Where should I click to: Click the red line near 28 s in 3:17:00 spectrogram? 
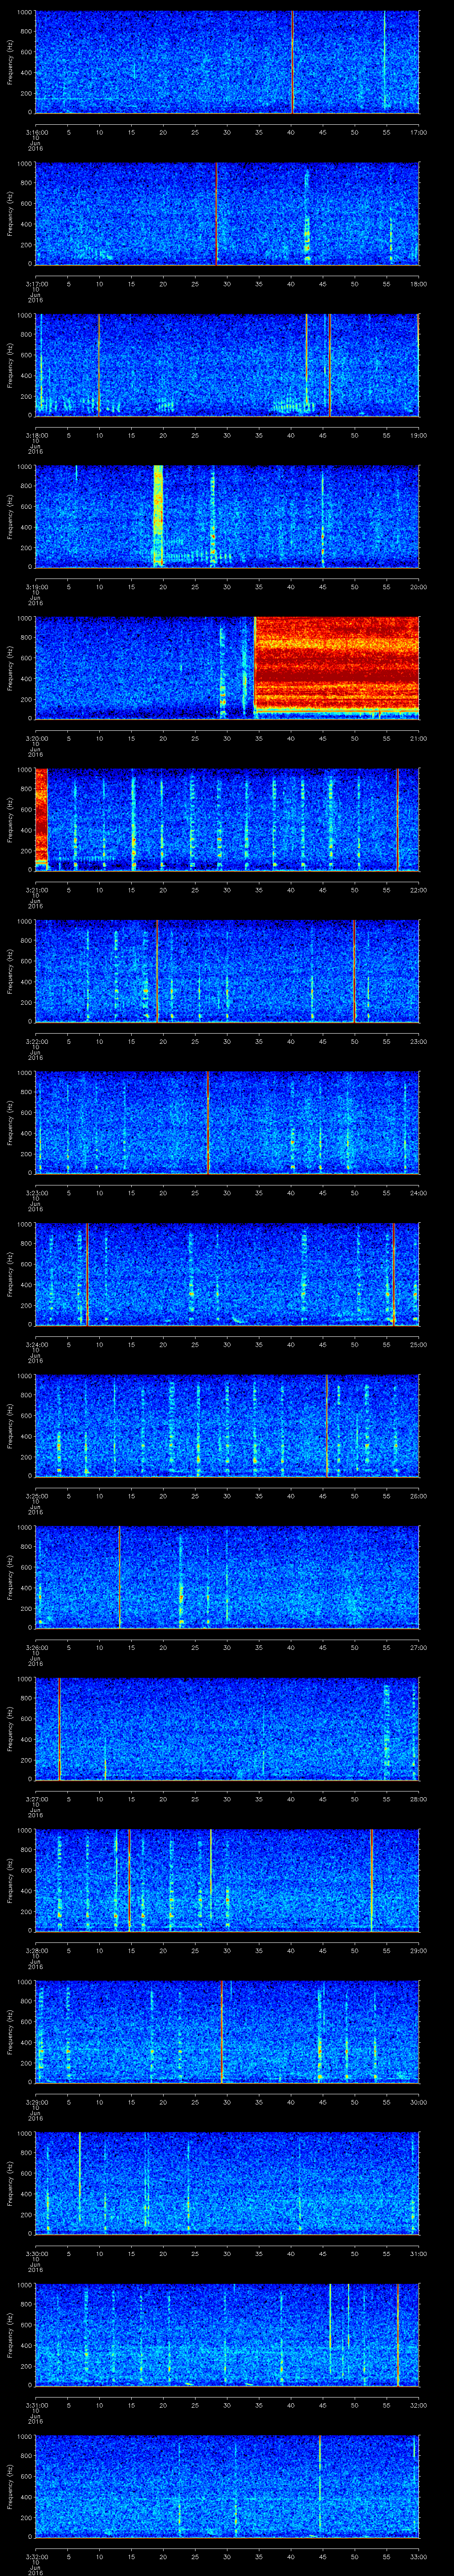[x=216, y=213]
